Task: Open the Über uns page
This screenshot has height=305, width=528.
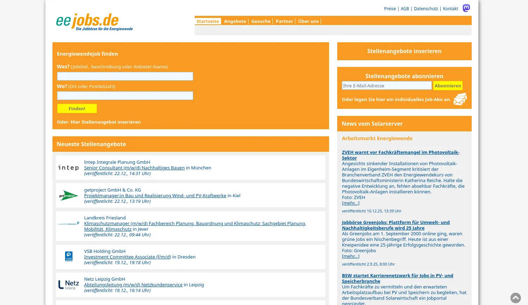Action: 308,21
